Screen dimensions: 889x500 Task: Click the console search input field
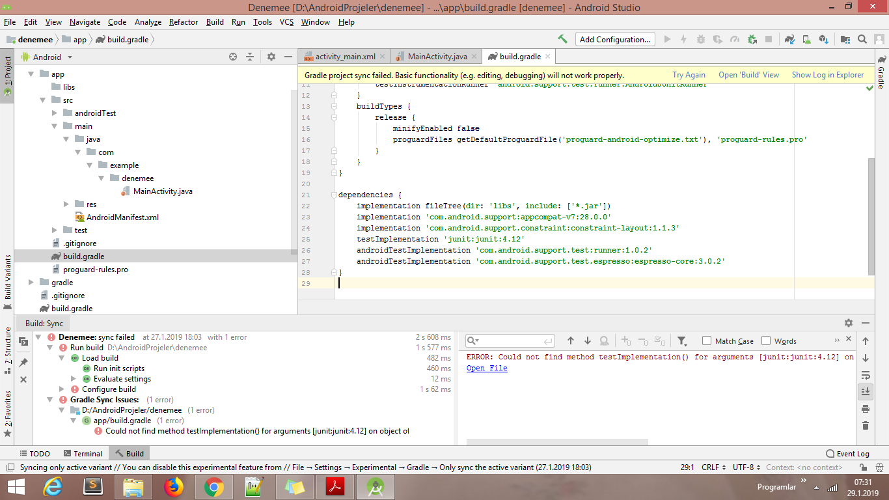coord(510,340)
